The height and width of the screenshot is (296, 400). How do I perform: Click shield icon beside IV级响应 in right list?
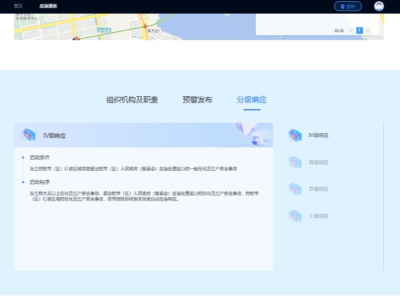(295, 135)
